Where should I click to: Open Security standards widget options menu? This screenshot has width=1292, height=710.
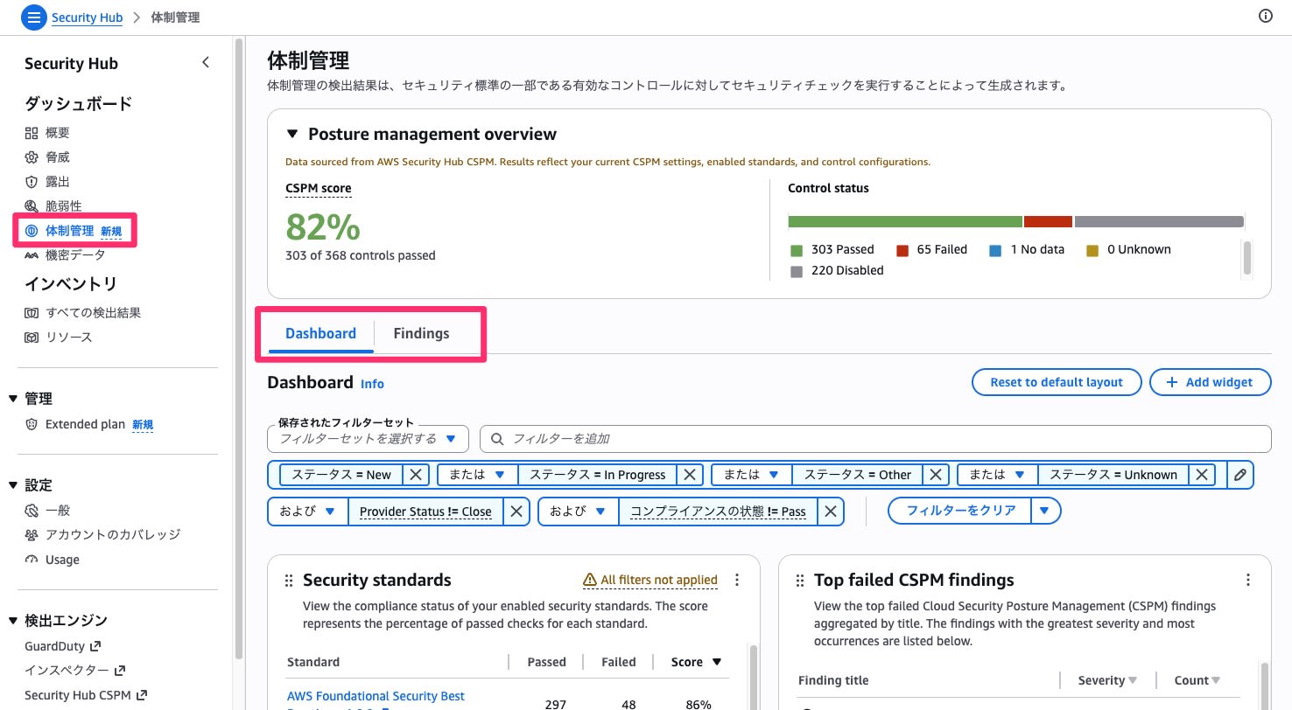737,580
